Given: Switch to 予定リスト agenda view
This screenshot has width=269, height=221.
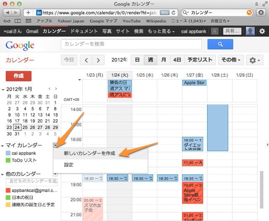Looking at the screenshot, I should click(200, 60).
